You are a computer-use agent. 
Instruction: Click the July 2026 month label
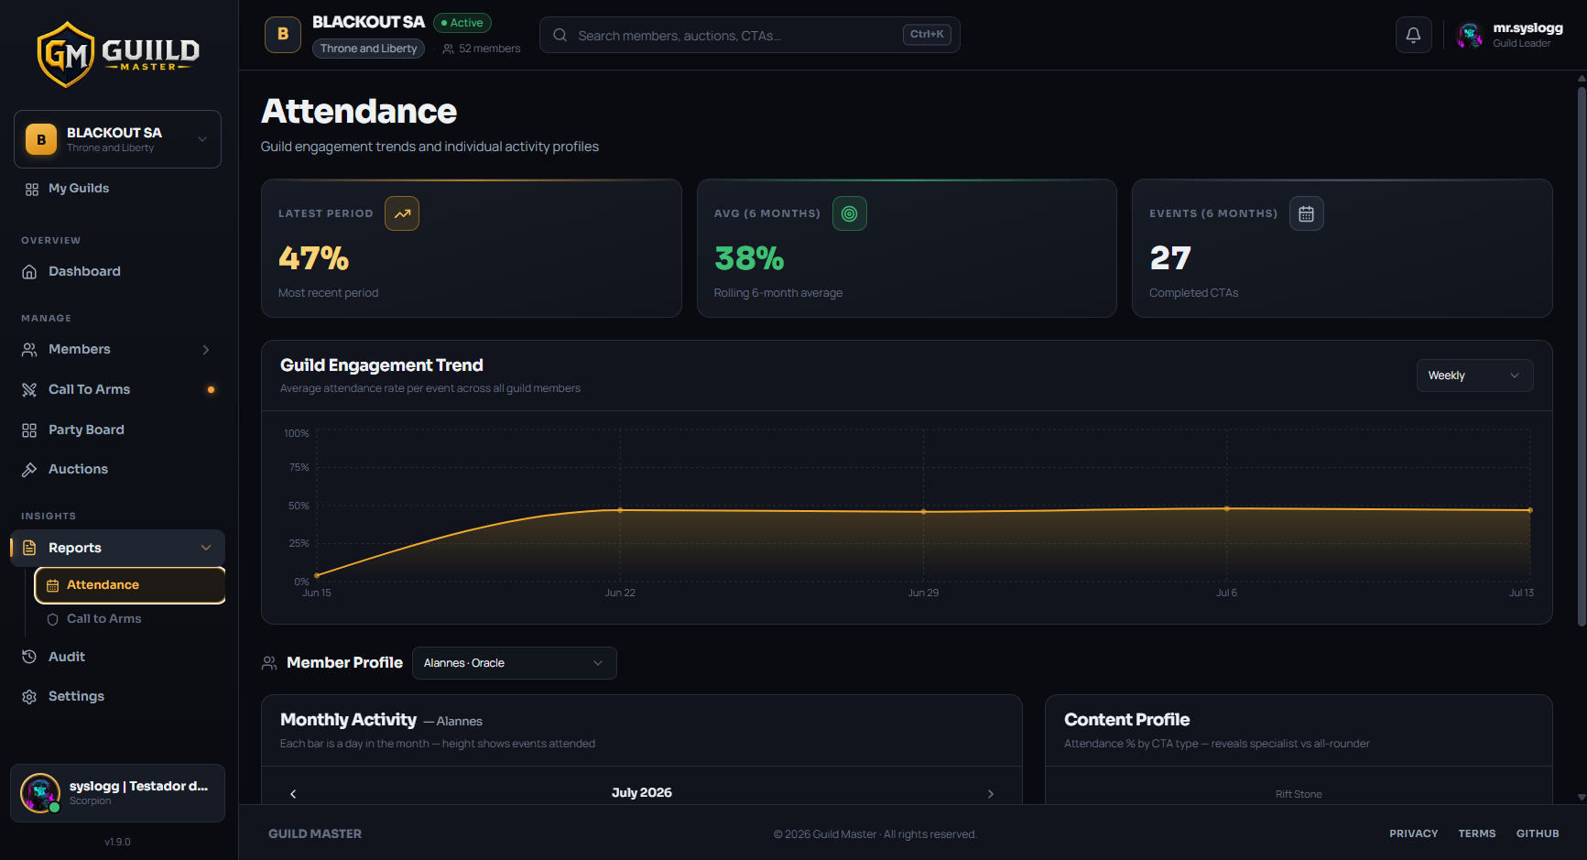click(642, 793)
